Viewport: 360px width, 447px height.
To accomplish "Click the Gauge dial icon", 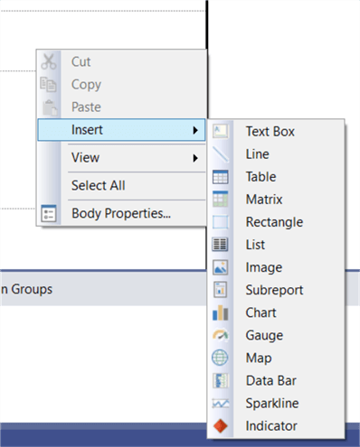I will pos(221,335).
